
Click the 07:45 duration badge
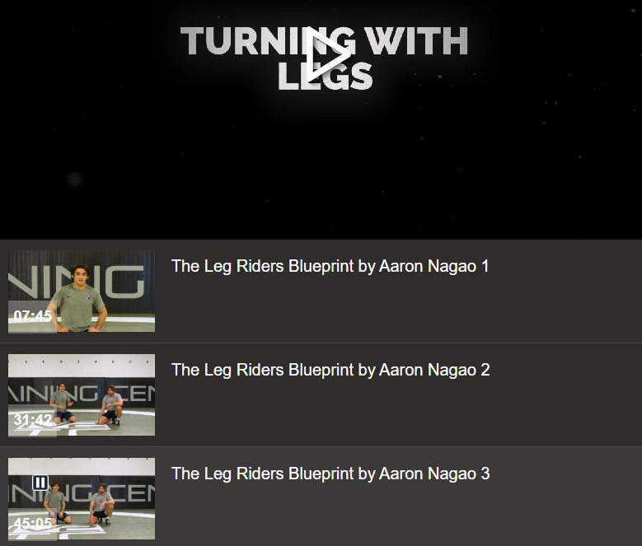[32, 315]
